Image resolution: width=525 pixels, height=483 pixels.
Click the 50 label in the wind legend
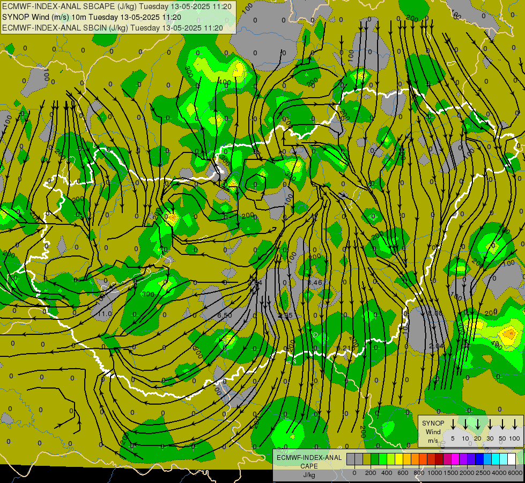pos(502,438)
